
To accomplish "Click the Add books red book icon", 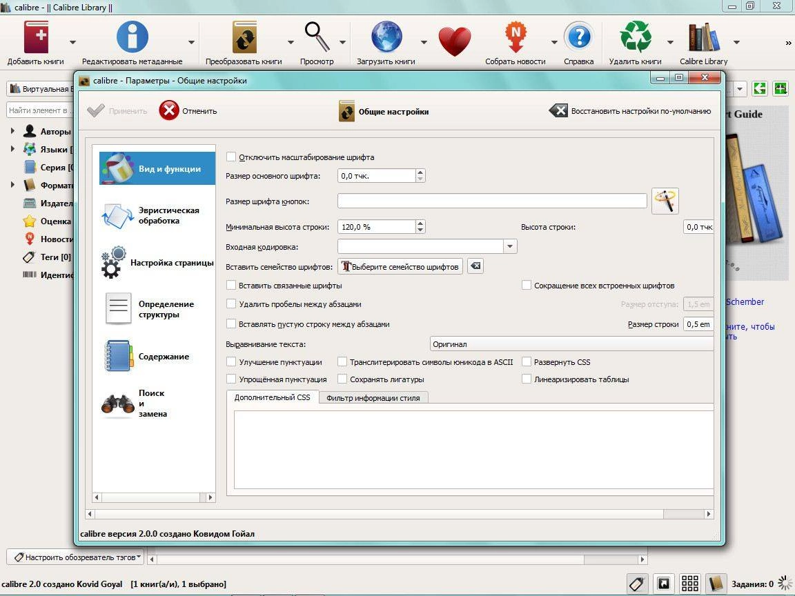I will [x=36, y=37].
